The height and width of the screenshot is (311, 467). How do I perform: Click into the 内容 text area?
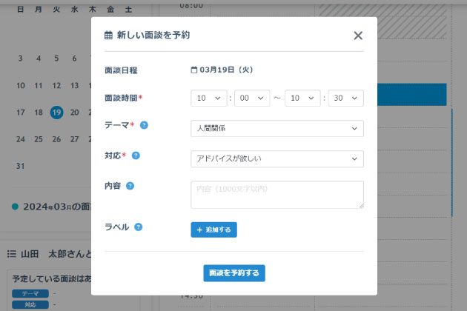(277, 195)
